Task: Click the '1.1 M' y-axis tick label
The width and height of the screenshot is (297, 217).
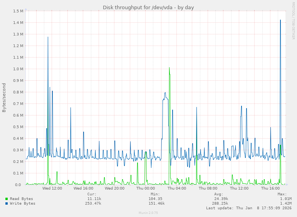Action: coord(18,57)
